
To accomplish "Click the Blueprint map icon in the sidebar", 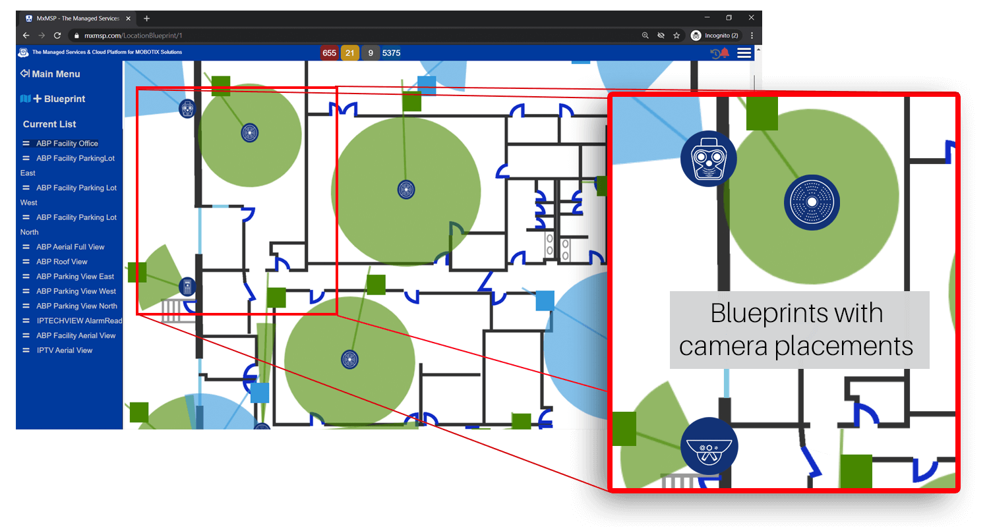I will click(x=26, y=98).
